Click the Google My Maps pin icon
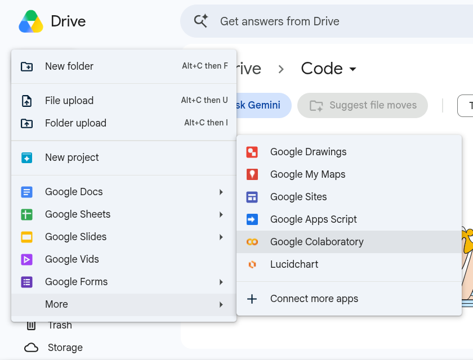 coord(252,174)
